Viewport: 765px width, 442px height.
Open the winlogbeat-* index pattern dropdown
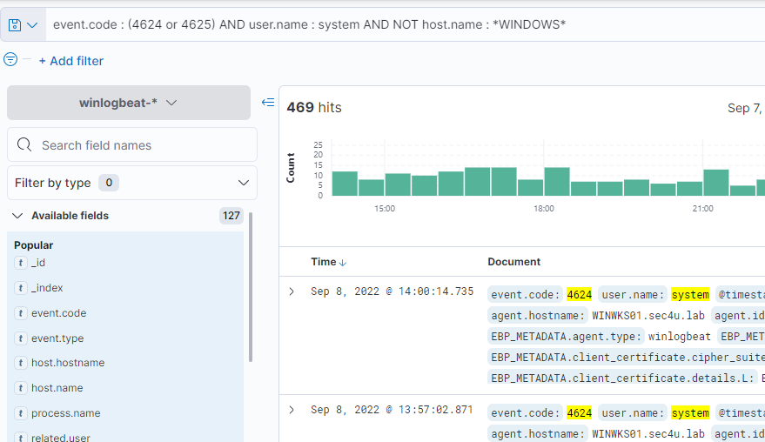(128, 103)
